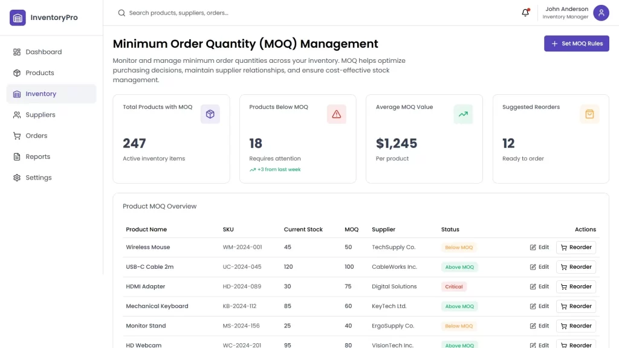Open Settings from the sidebar
The image size is (619, 348).
tap(39, 178)
